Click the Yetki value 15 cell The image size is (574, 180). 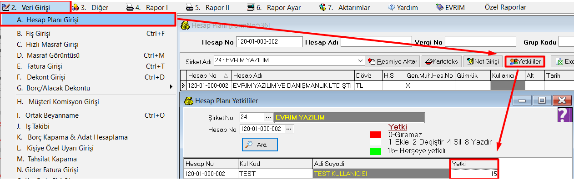pos(474,174)
